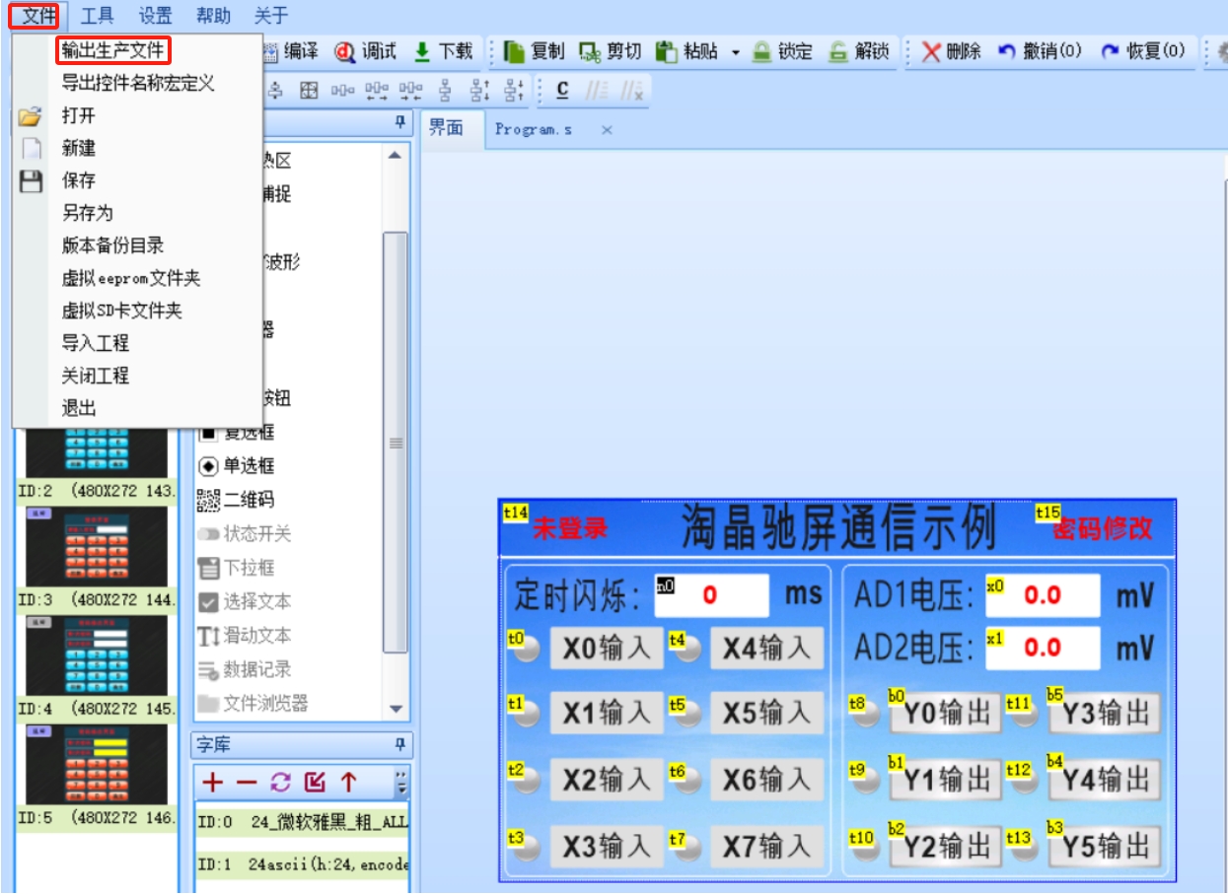1228x894 pixels.
Task: Click the 解锁 unlock toolbar button
Action: point(858,51)
